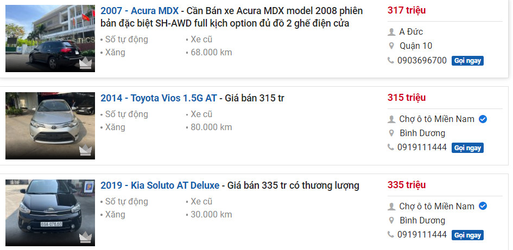Click the phone icon beside 0903696700
513x250 pixels.
(391, 60)
